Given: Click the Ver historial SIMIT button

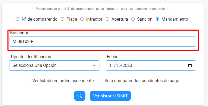Looking at the screenshot, I should [x=110, y=96].
